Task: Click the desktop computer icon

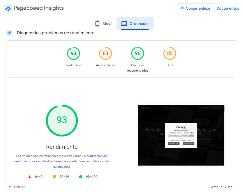Action: (124, 23)
